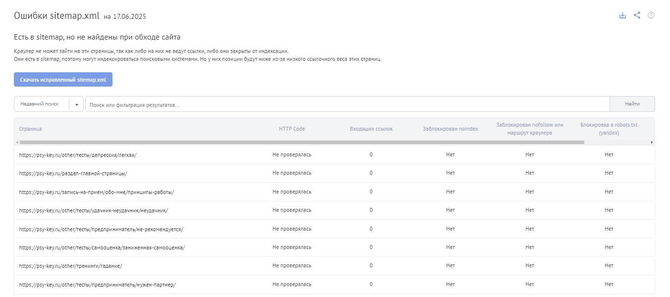670x297 pixels.
Task: Click HTTP code cell of депрессия/легкая row
Action: pyautogui.click(x=292, y=155)
